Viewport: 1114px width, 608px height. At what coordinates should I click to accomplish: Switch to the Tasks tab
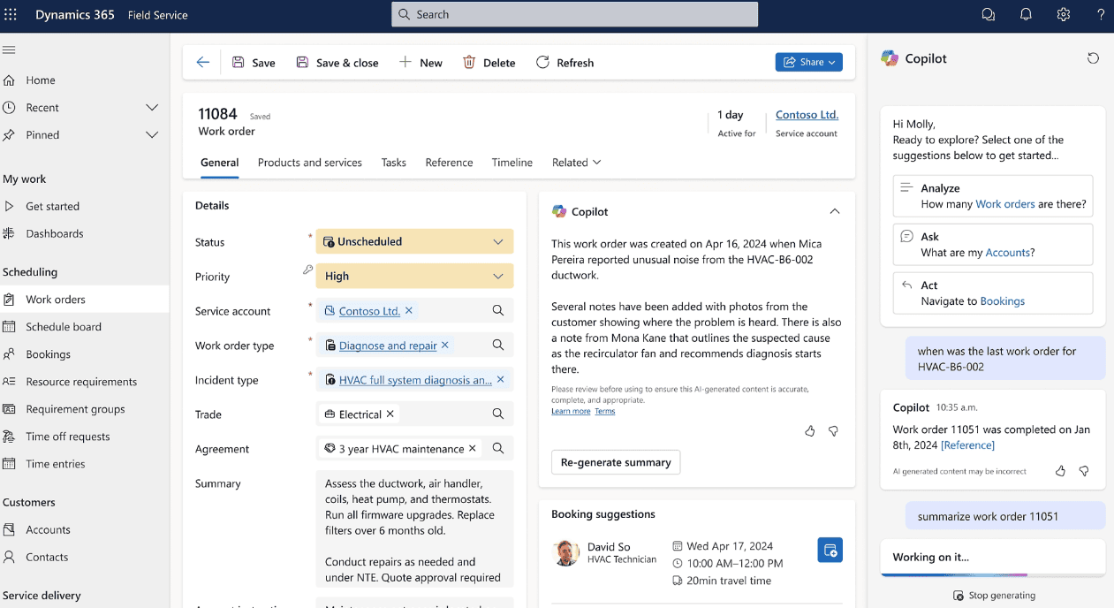[394, 163]
